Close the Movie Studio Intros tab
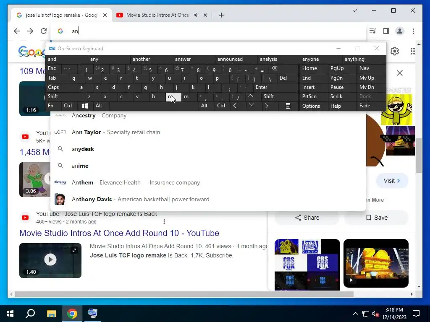430x322 pixels. pos(205,15)
